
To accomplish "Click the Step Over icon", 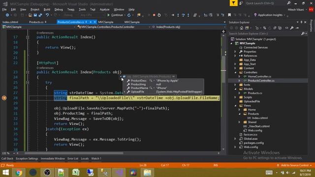I will click(183, 15).
